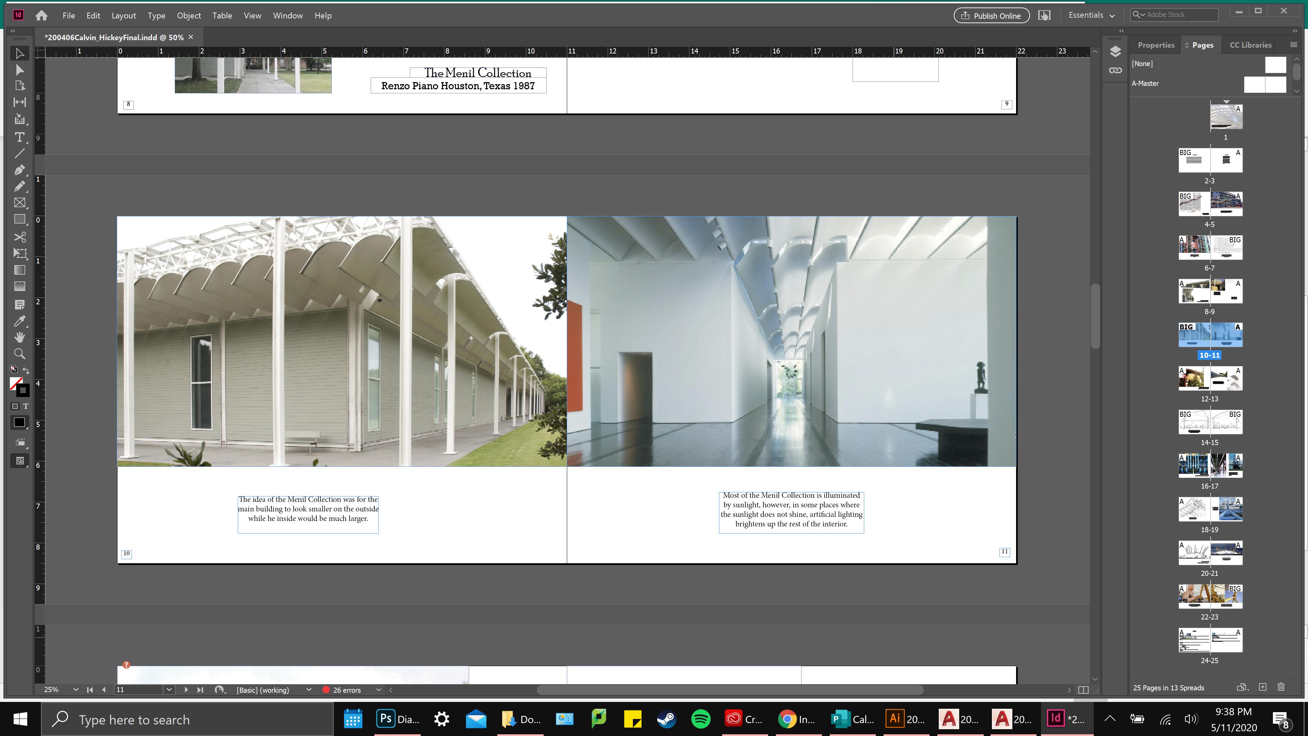Go to the previous page

click(x=104, y=689)
